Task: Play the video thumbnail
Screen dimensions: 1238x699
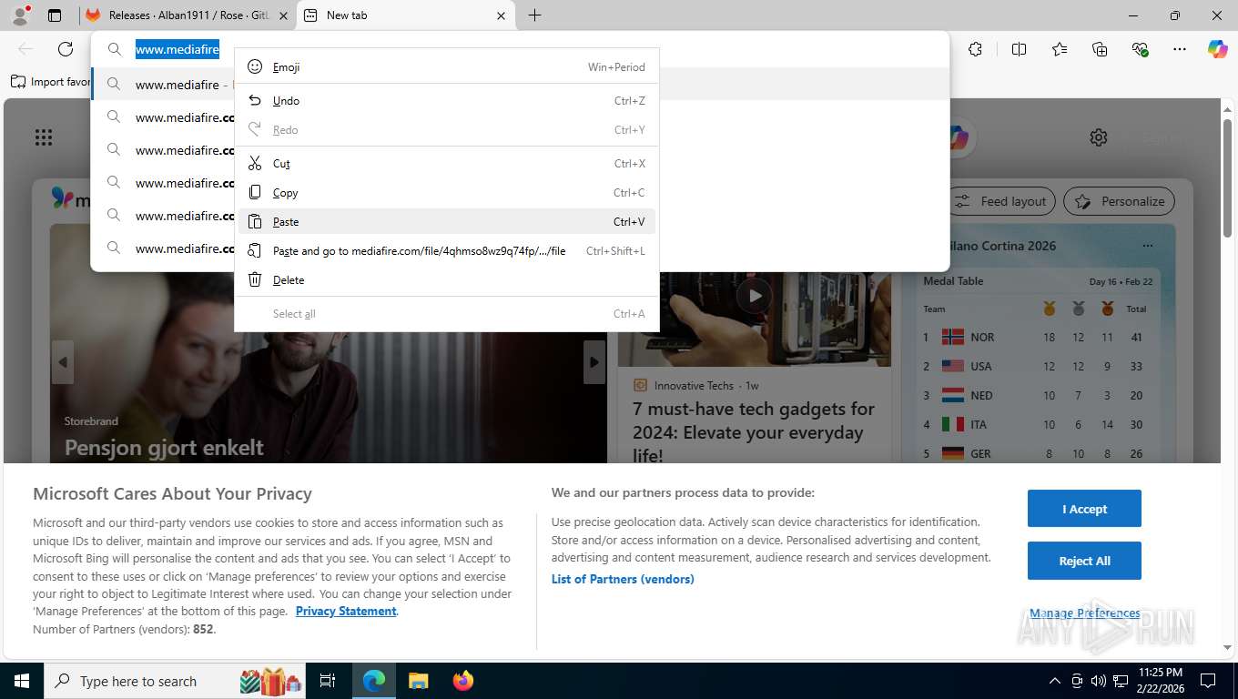Action: (x=755, y=295)
